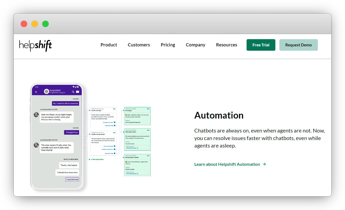Screen dimensions: 345x210
Task: Click the emoji in Reward Agent Handoff card
Action: coord(126,162)
